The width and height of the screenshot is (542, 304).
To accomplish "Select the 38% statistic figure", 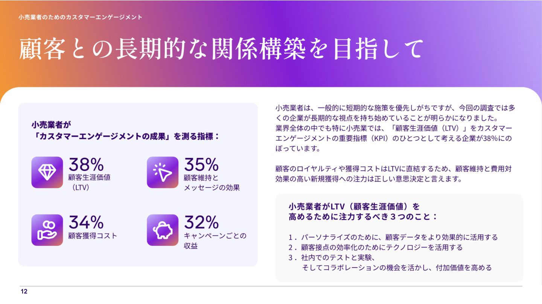I will (86, 164).
